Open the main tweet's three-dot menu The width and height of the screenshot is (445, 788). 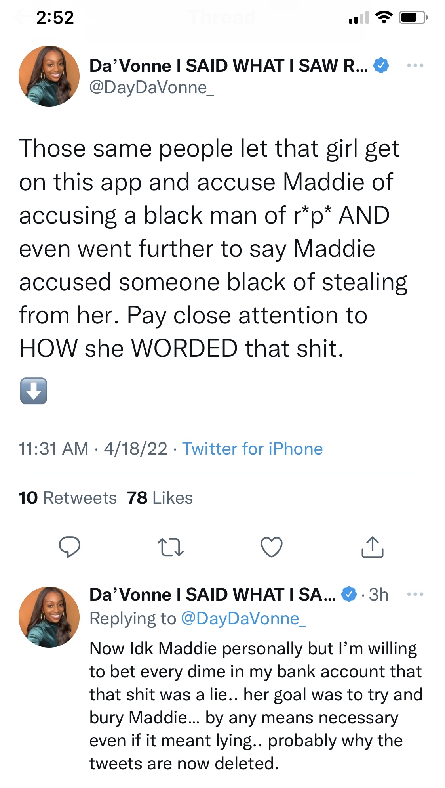pos(415,65)
